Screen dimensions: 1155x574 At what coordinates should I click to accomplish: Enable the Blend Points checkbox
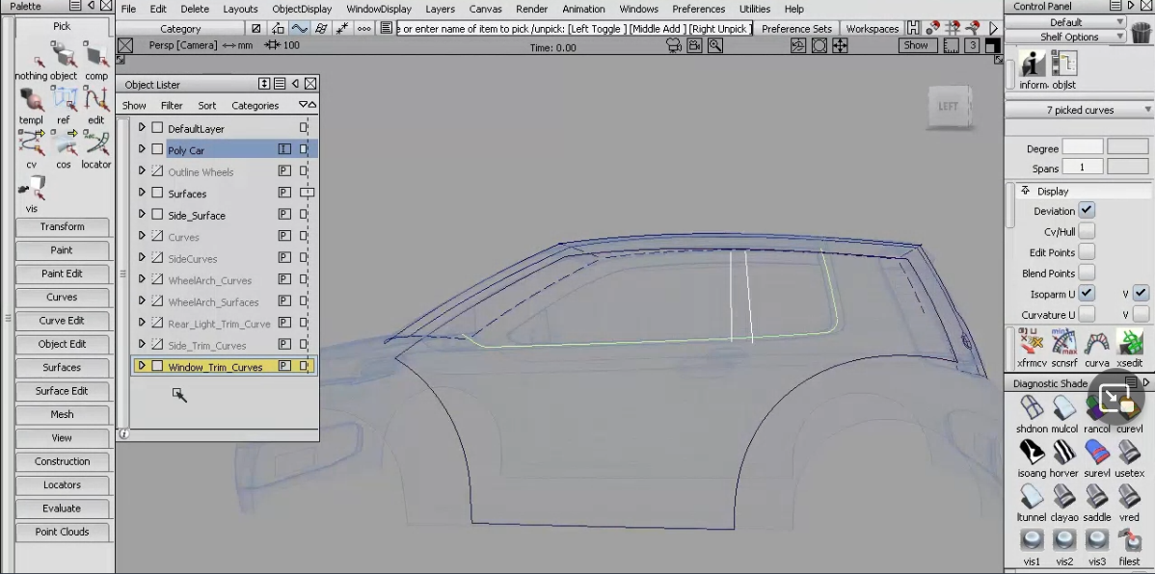pos(1087,273)
